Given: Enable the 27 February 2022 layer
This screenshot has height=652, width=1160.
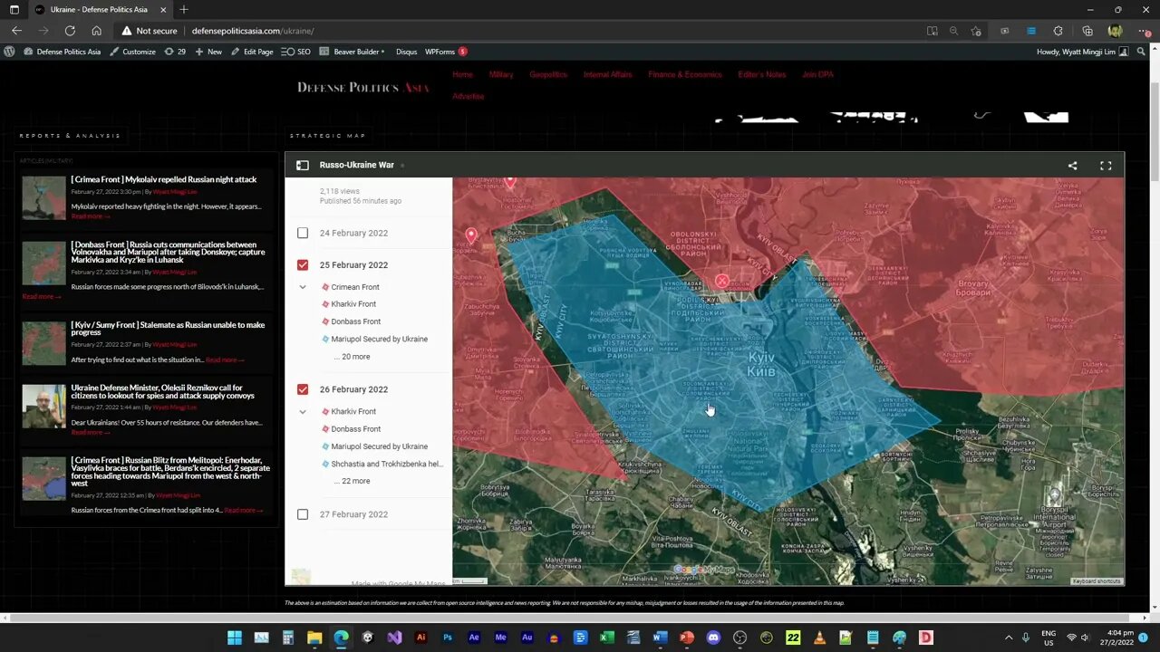Looking at the screenshot, I should pos(303,514).
